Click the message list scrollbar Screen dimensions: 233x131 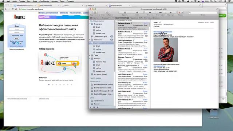150,24
